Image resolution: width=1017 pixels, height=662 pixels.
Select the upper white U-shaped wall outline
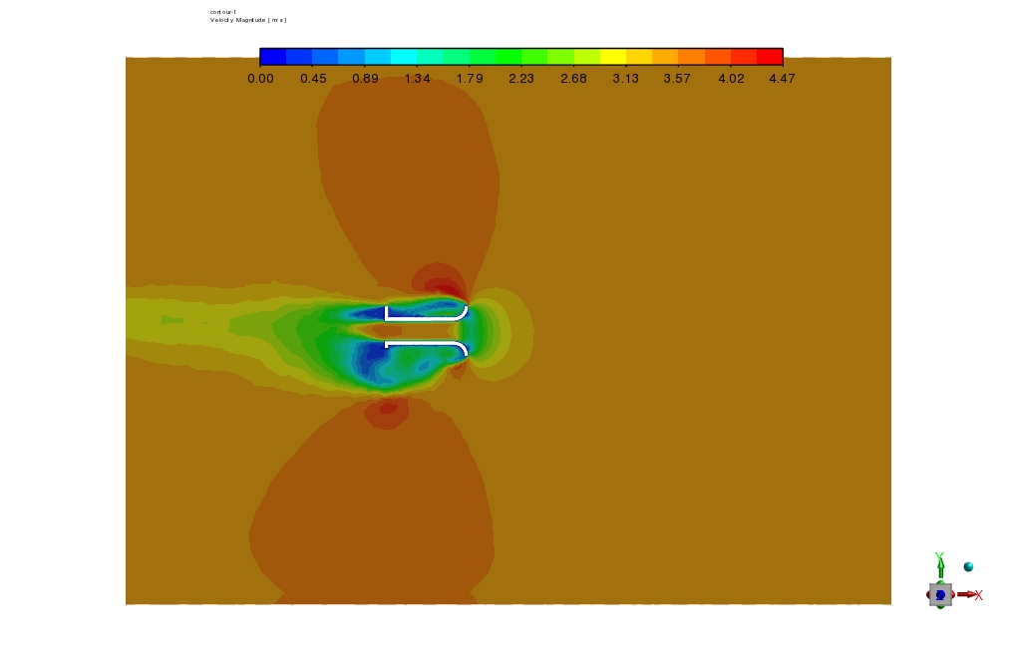(427, 315)
